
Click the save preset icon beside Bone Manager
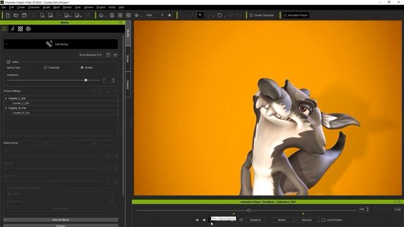tap(108, 55)
